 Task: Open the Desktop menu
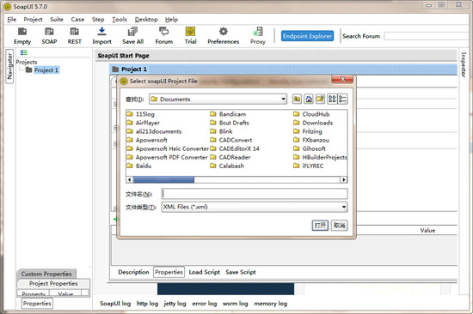click(x=146, y=19)
